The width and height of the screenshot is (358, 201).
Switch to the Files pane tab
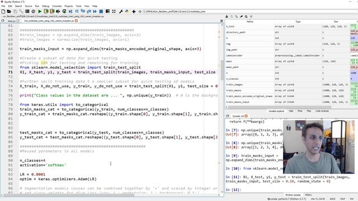[x=309, y=111]
